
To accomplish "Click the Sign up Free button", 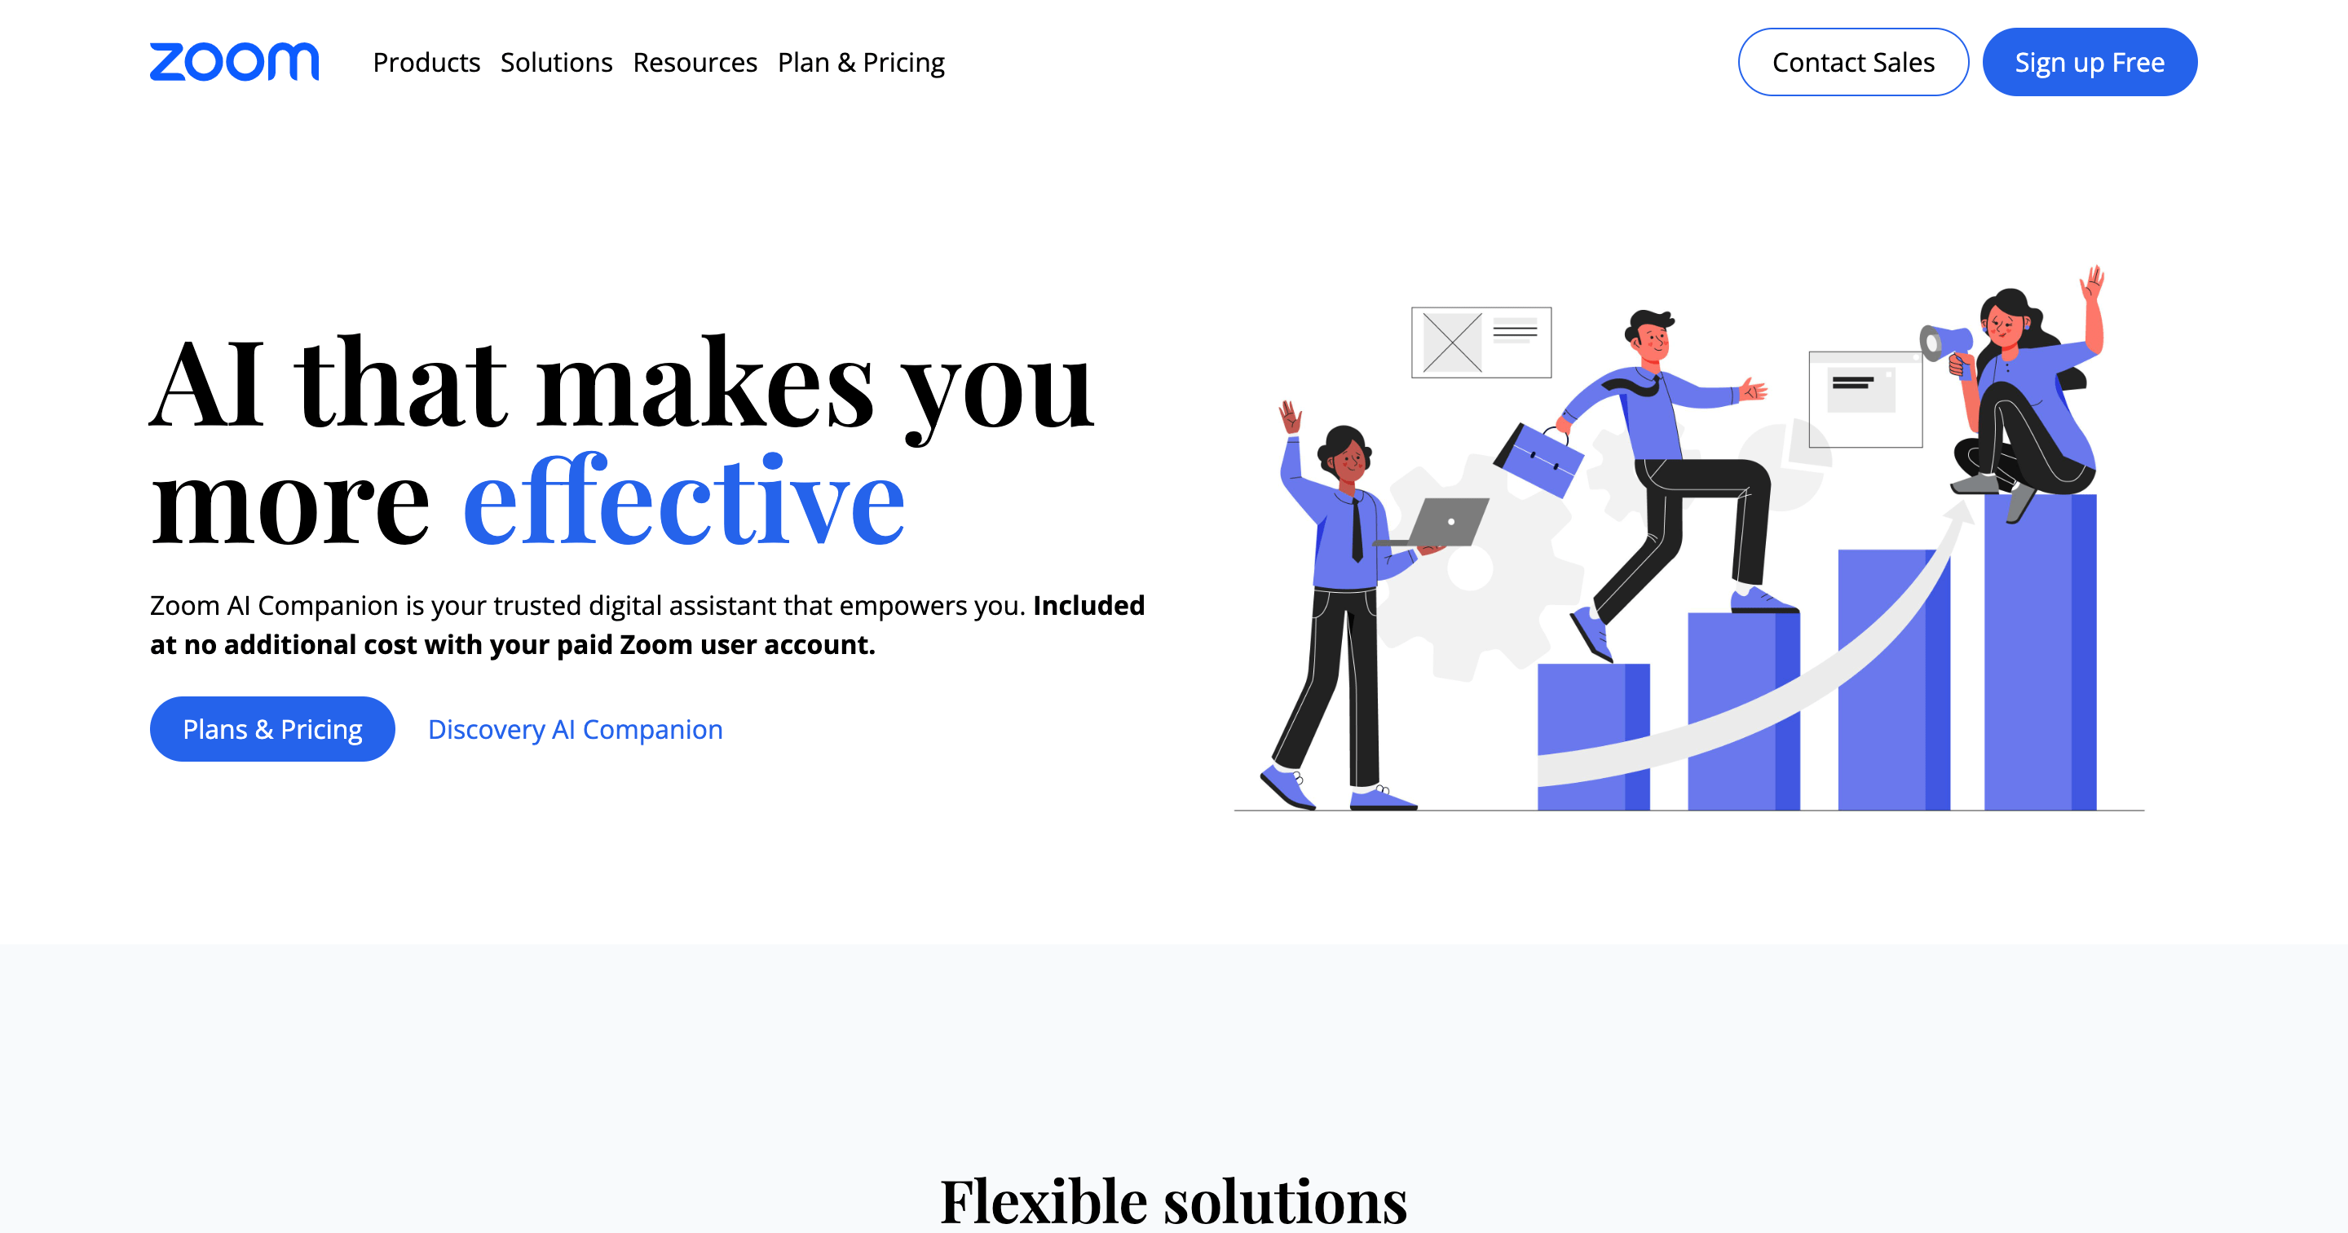I will pos(2089,62).
